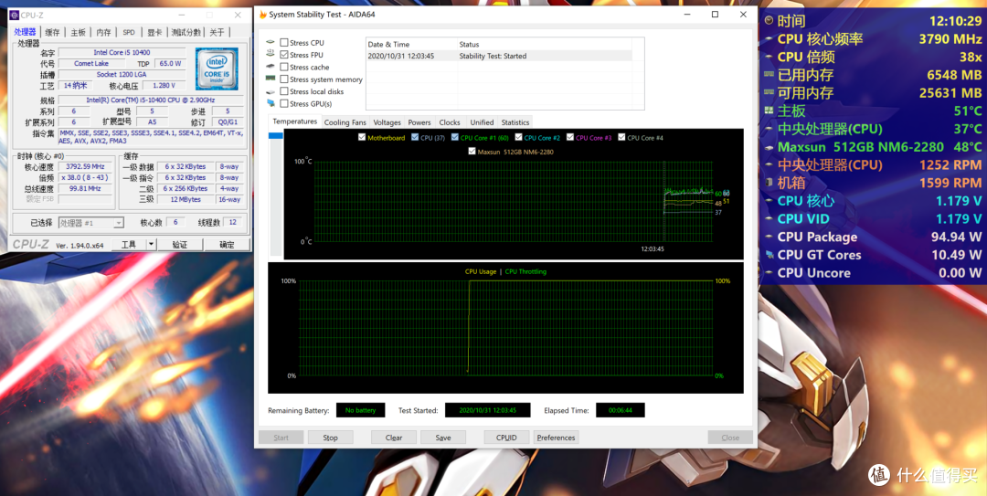Image resolution: width=987 pixels, height=496 pixels.
Task: Click the Clear button
Action: coord(394,438)
